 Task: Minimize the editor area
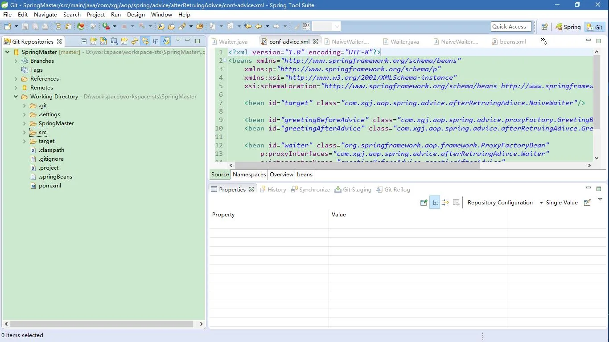(x=588, y=40)
